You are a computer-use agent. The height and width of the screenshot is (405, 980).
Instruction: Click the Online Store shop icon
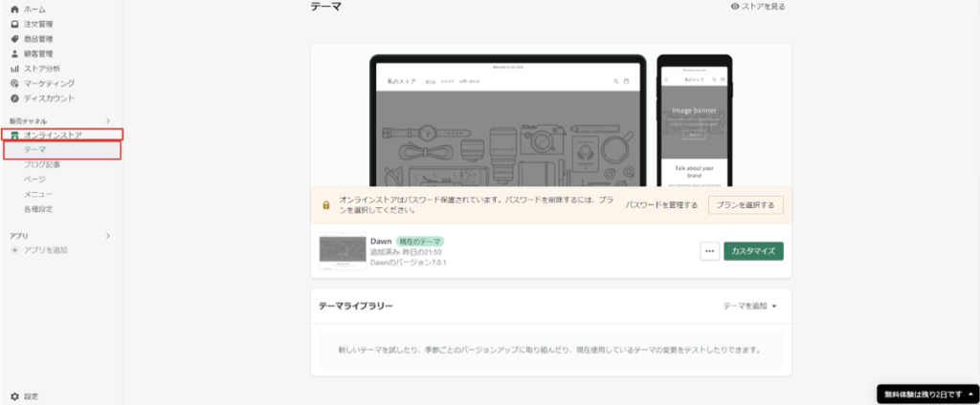point(15,136)
